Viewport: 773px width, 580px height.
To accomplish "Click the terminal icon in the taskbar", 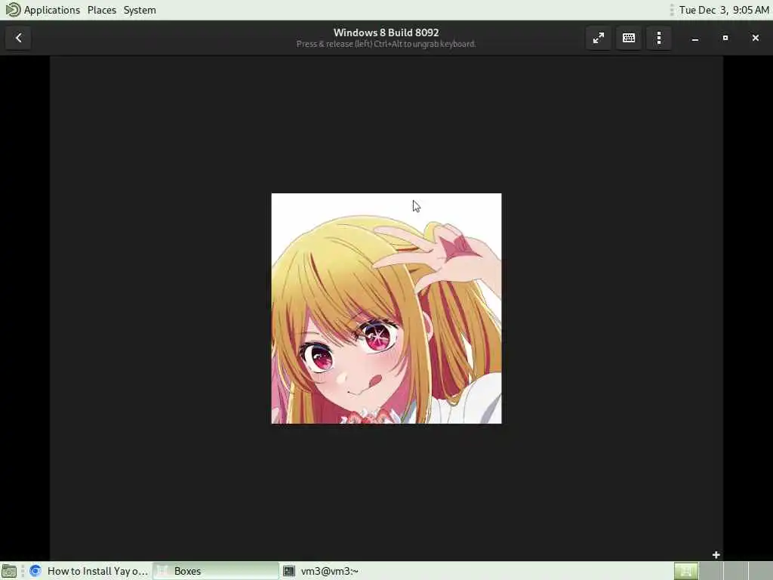I will pos(289,571).
